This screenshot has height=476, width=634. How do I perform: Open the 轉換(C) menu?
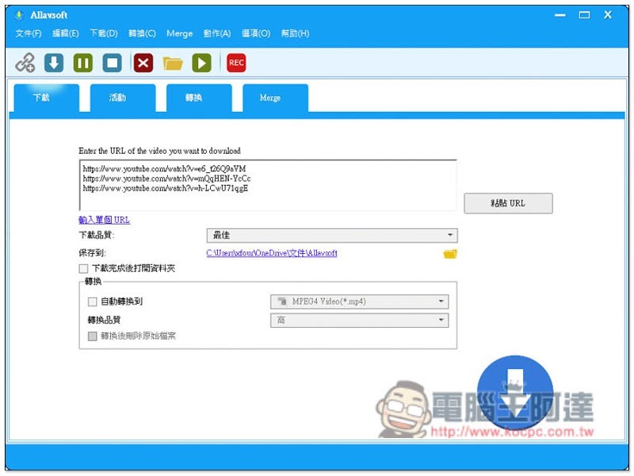142,33
